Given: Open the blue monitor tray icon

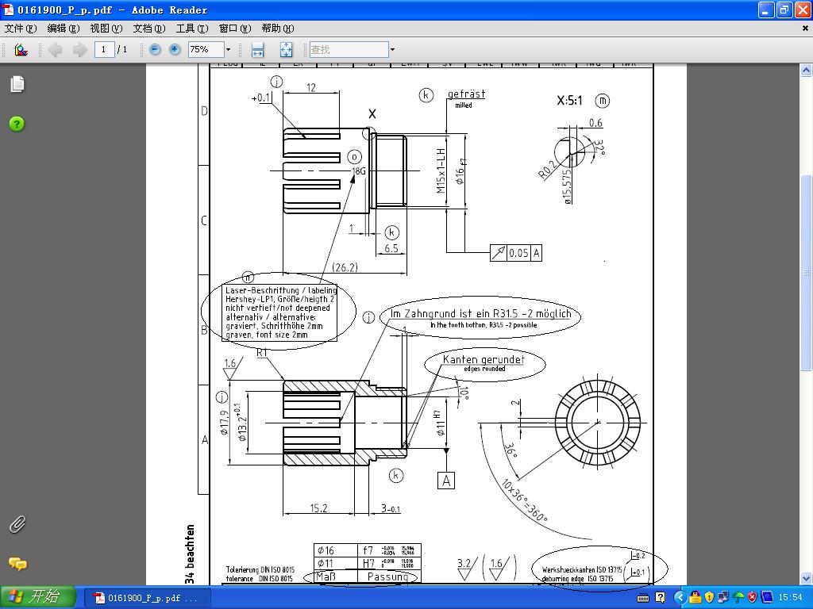Looking at the screenshot, I should point(766,598).
